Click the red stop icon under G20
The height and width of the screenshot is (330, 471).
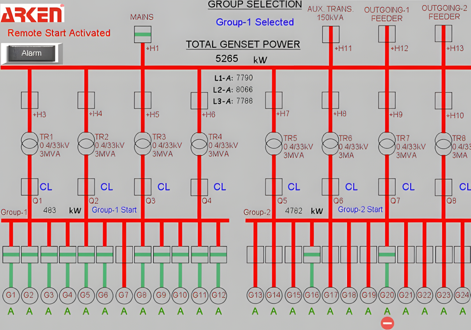(387, 323)
